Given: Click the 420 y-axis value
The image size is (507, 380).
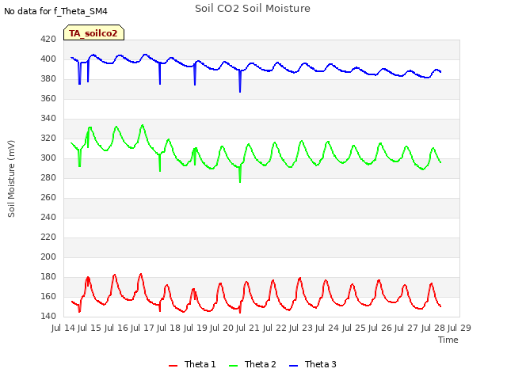Looking at the screenshot, I should [x=48, y=40].
